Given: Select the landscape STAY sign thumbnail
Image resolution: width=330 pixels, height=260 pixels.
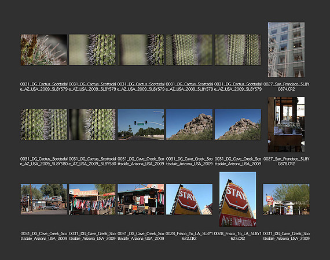Looking at the screenshot, I should (x=189, y=199).
